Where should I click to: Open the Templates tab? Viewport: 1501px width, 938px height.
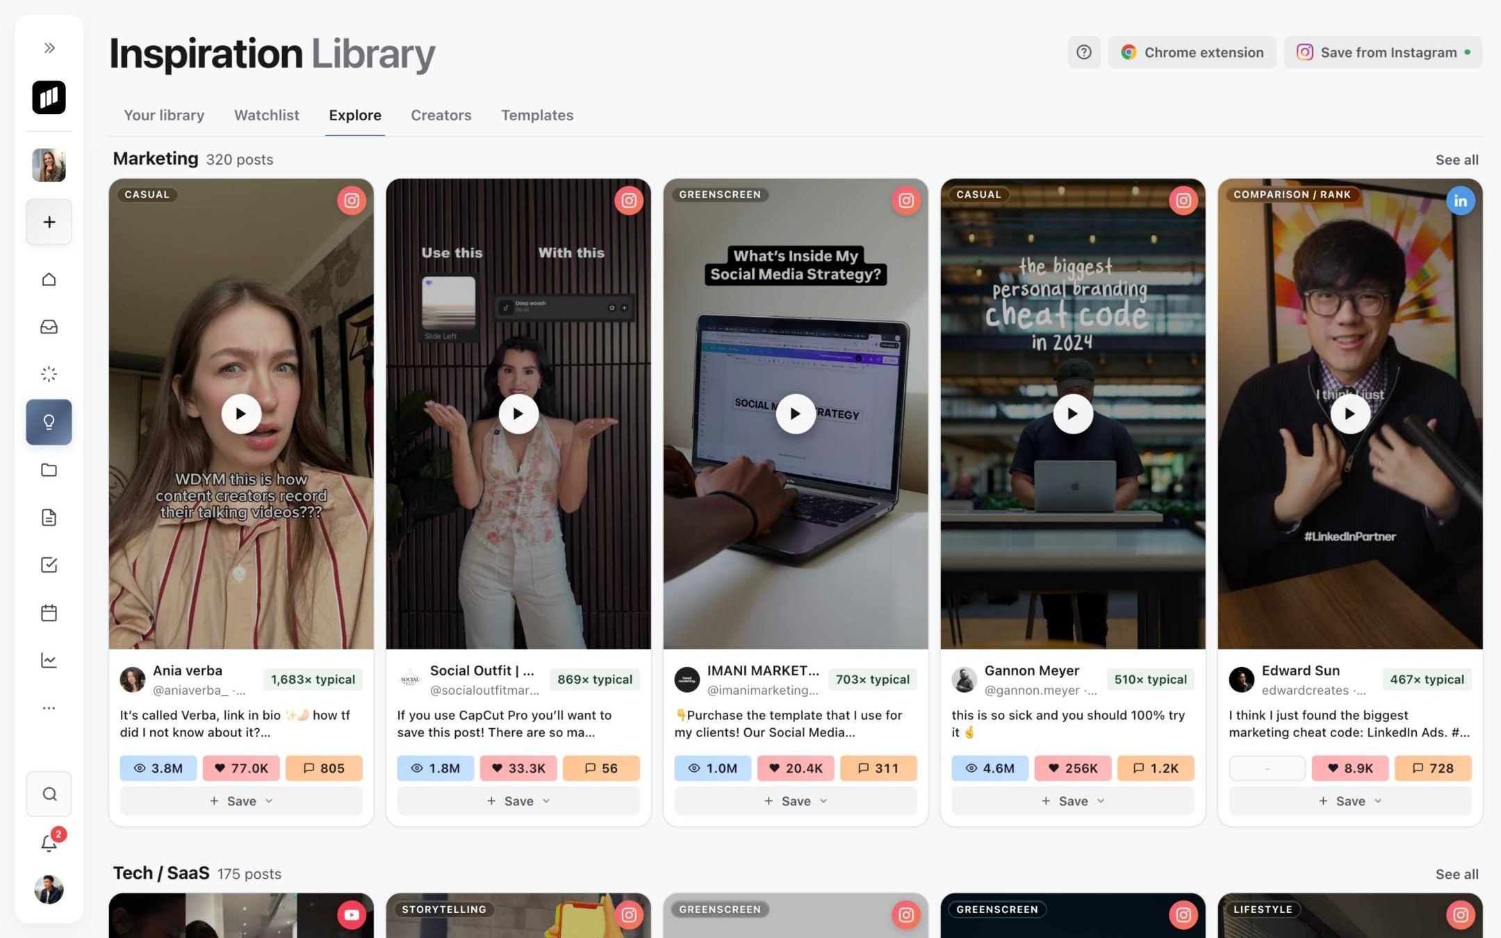click(x=537, y=115)
